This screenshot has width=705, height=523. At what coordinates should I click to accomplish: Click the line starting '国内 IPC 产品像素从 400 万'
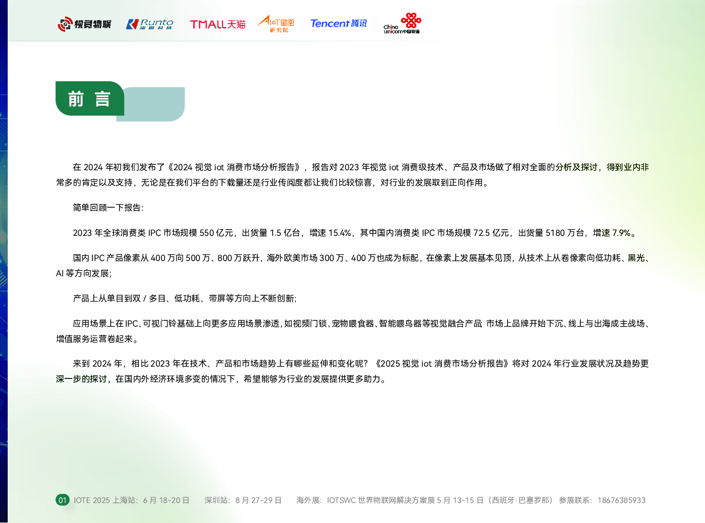coord(361,258)
